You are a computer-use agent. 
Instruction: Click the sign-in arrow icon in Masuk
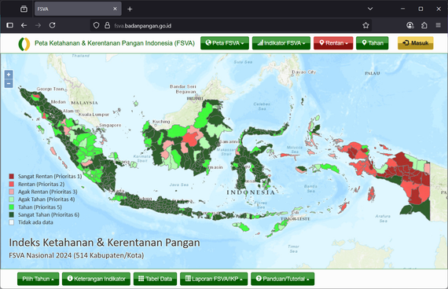pyautogui.click(x=406, y=43)
